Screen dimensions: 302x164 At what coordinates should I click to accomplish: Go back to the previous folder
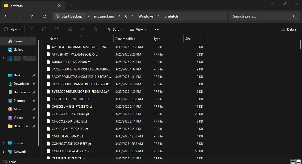[x=6, y=16]
